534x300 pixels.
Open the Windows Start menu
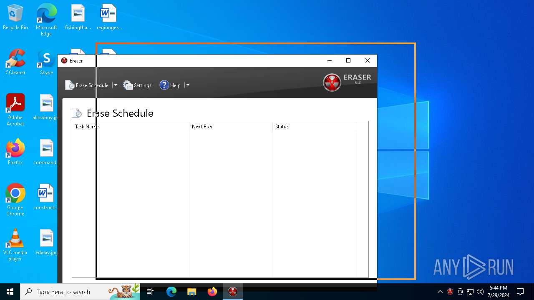click(10, 292)
